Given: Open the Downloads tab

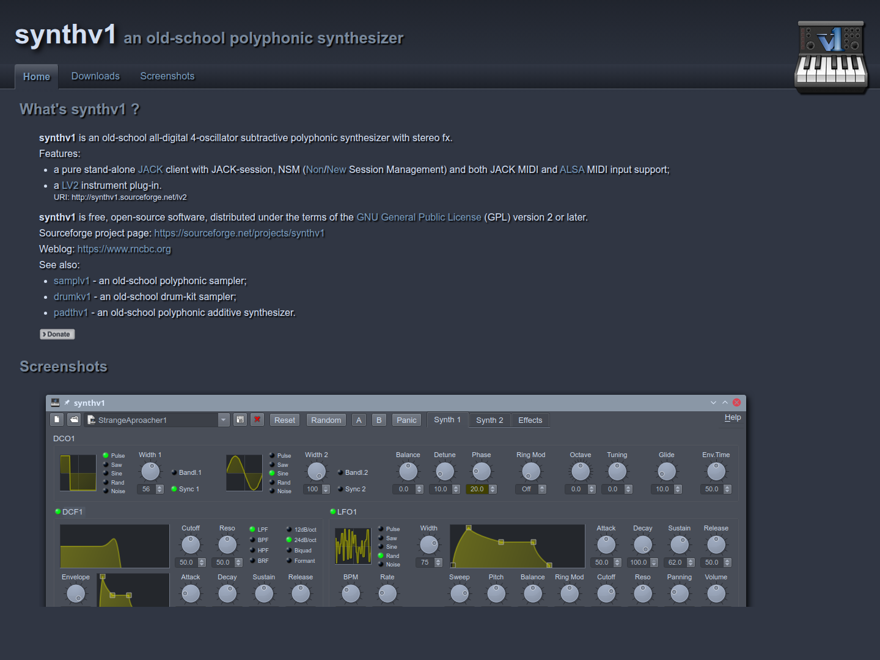Looking at the screenshot, I should tap(95, 76).
